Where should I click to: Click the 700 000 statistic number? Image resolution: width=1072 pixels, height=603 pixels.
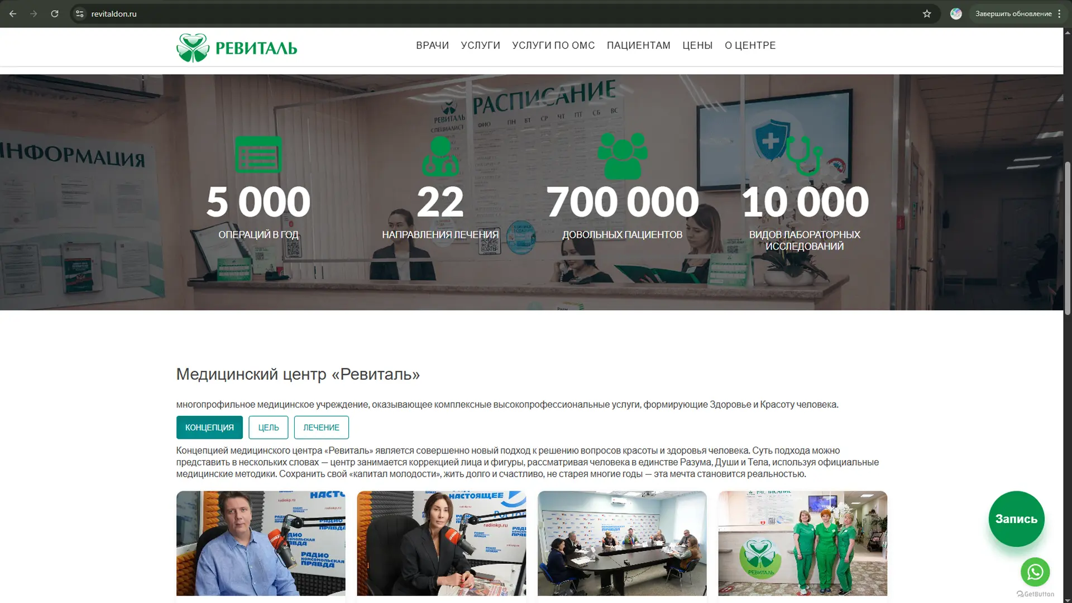click(x=622, y=202)
